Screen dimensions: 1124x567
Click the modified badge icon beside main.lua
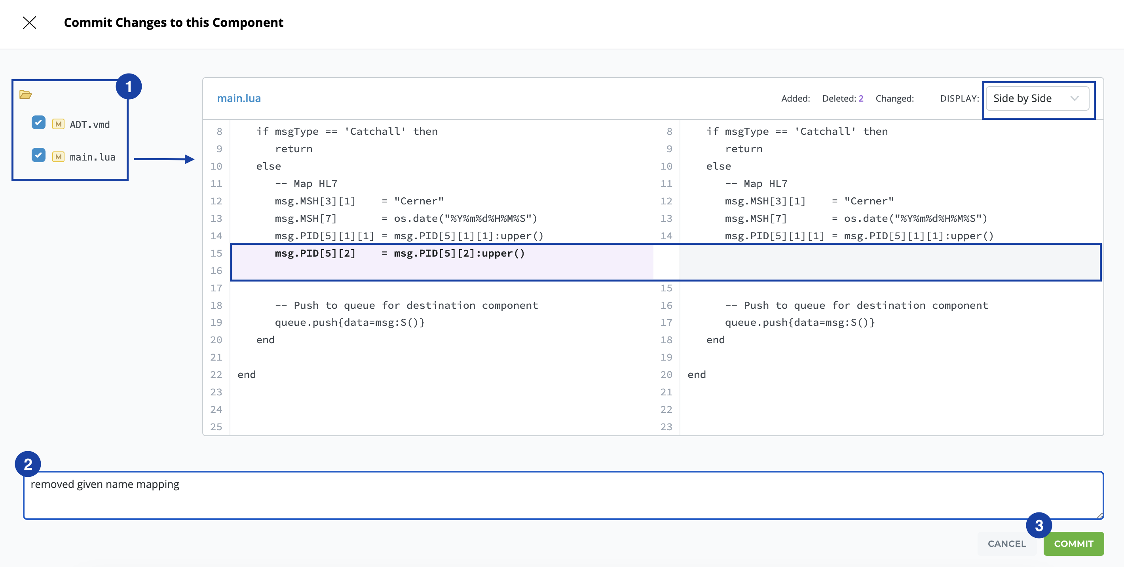pyautogui.click(x=58, y=157)
